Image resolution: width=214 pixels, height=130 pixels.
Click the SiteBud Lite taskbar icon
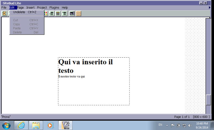[65, 125]
